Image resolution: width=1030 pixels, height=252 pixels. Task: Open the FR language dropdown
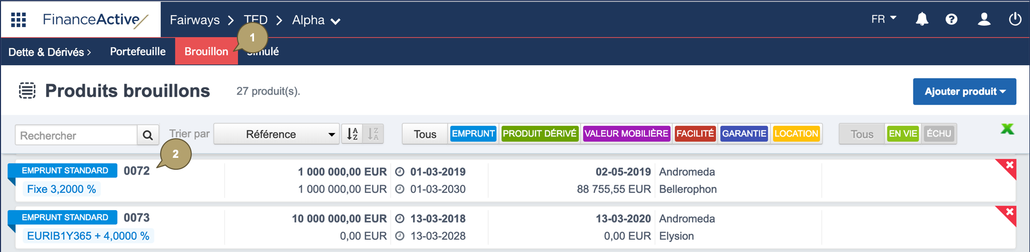pos(883,19)
